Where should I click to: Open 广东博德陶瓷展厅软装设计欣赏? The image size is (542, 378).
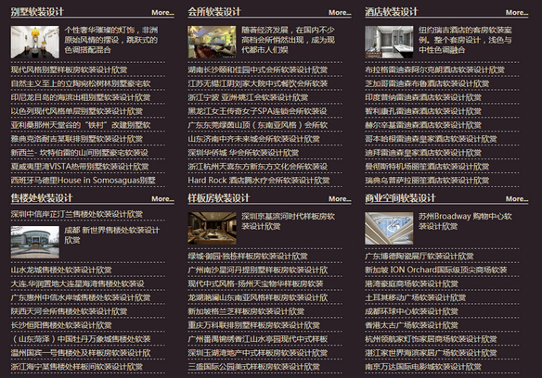tap(419, 256)
